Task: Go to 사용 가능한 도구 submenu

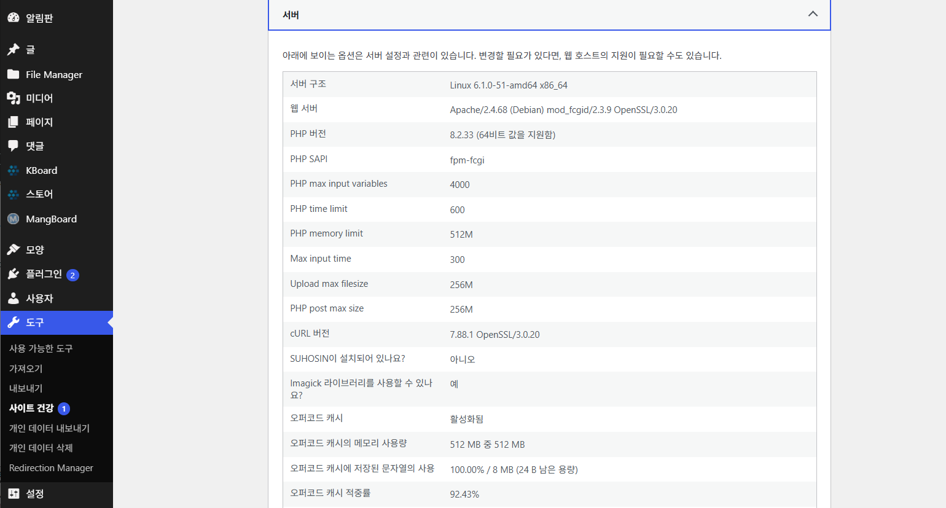Action: coord(41,348)
